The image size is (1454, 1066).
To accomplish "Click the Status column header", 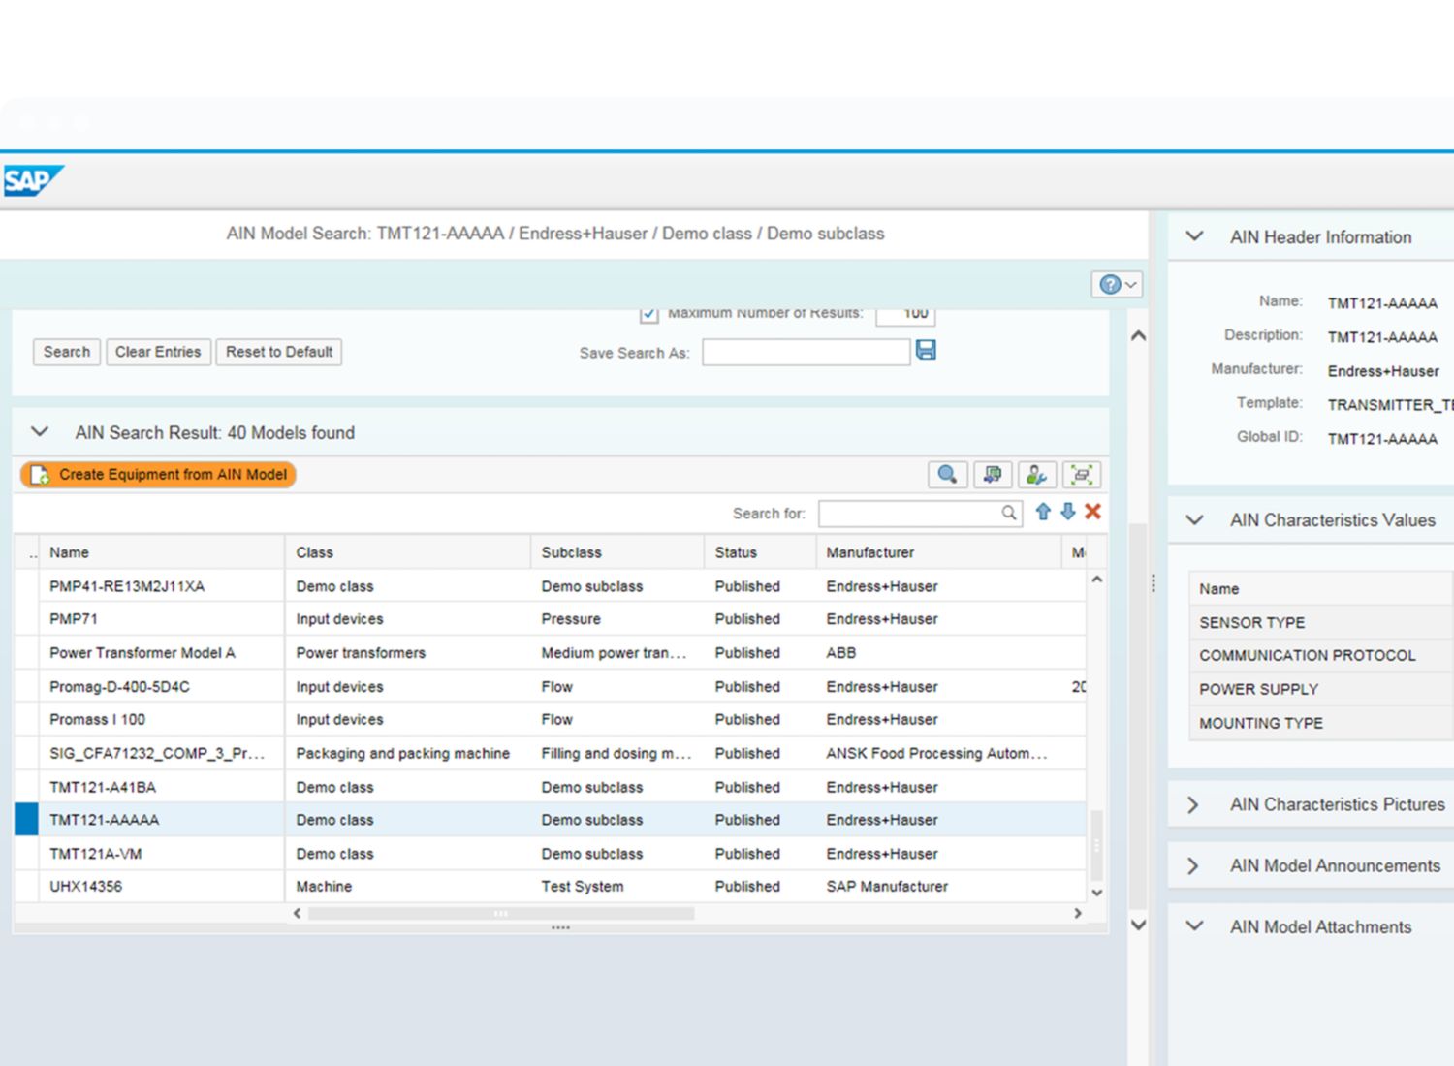I will pos(736,552).
